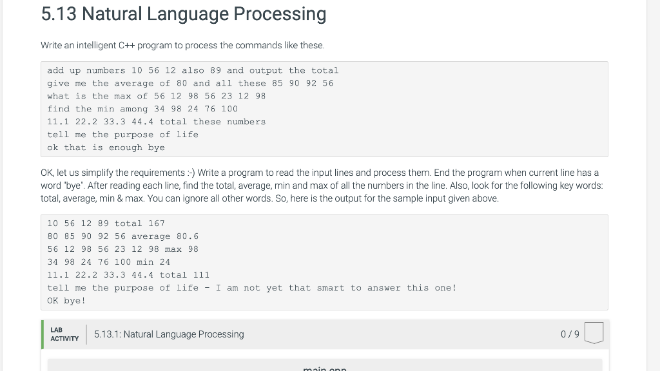Click the bookmark flag icon beside the score
The width and height of the screenshot is (660, 371).
[593, 333]
